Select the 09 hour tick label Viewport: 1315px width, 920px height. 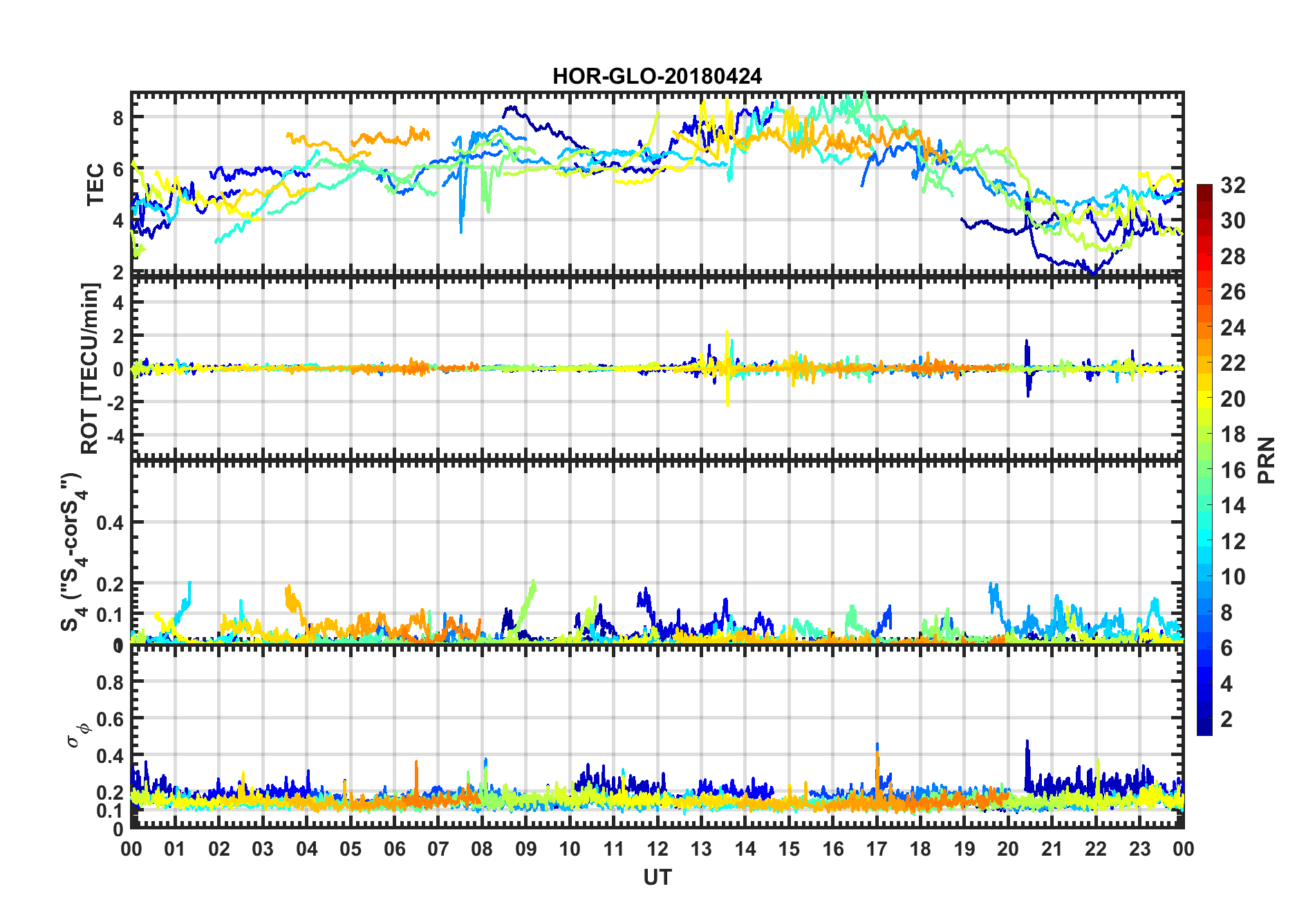pos(526,849)
